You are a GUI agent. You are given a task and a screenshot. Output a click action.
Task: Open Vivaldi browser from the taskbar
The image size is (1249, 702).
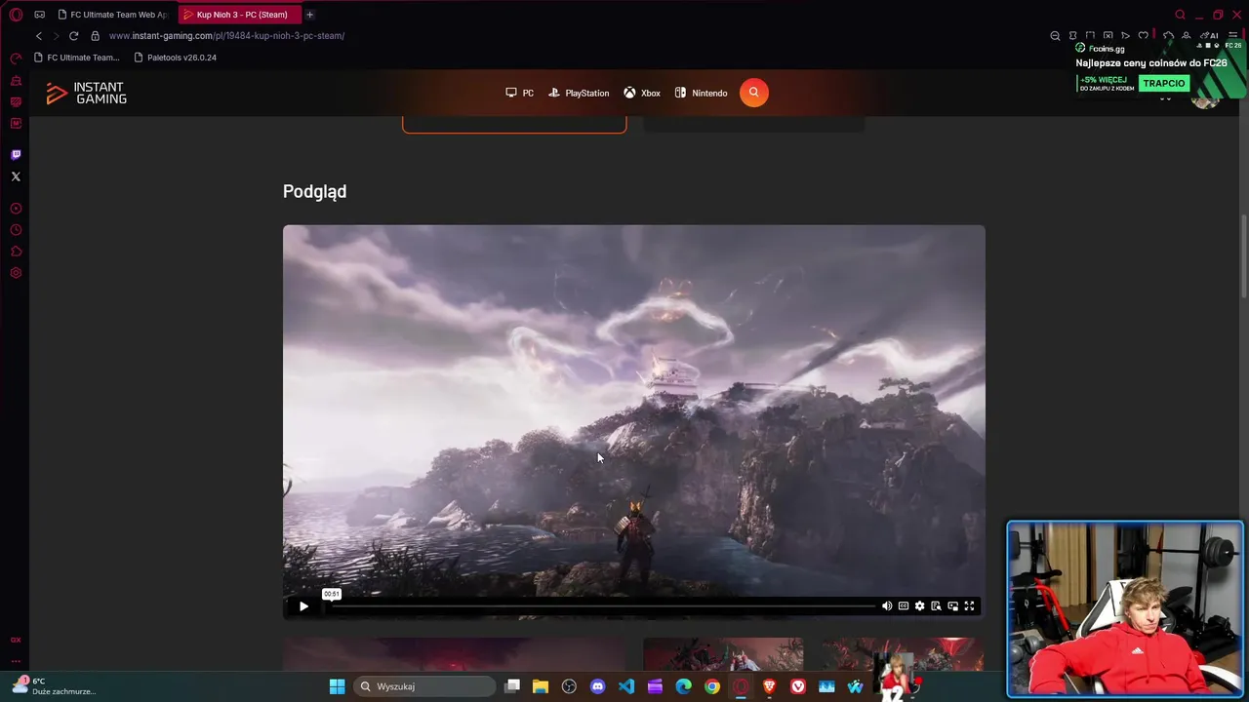coord(798,686)
